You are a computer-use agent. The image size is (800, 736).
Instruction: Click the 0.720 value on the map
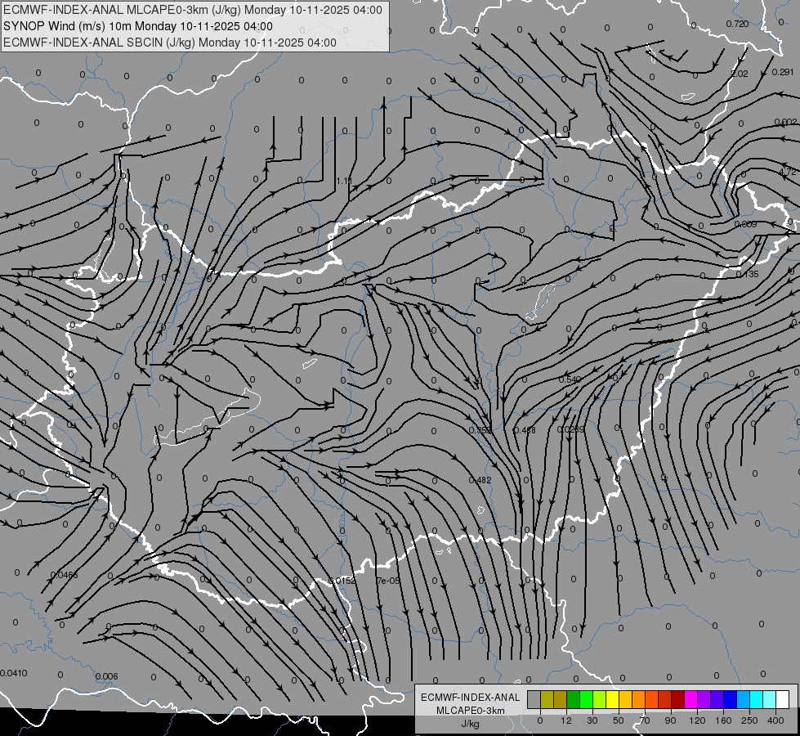[737, 24]
